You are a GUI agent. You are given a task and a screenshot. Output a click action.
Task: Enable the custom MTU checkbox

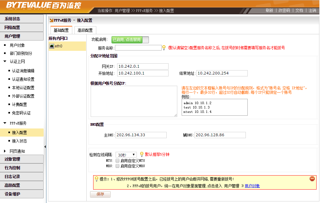[x=117, y=160]
